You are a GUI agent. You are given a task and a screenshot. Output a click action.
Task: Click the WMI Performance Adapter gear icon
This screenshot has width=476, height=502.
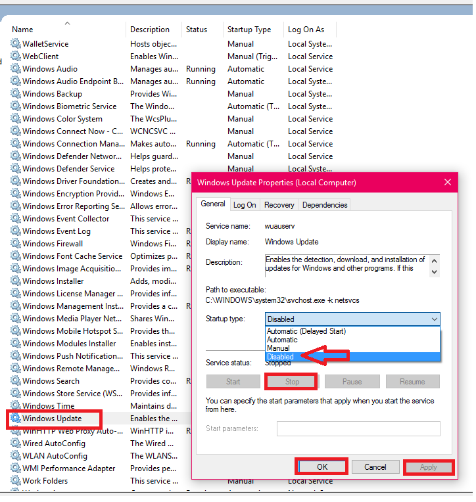tap(15, 468)
